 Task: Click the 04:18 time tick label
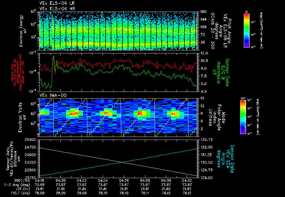[40, 181]
